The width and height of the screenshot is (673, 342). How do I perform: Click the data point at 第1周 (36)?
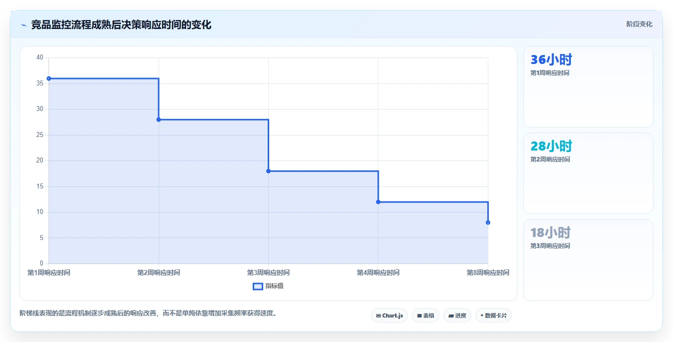coord(49,78)
